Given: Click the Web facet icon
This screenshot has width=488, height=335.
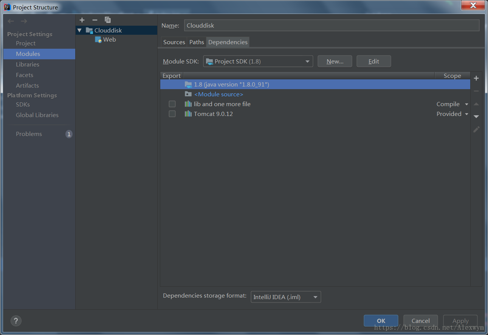Looking at the screenshot, I should (x=98, y=39).
